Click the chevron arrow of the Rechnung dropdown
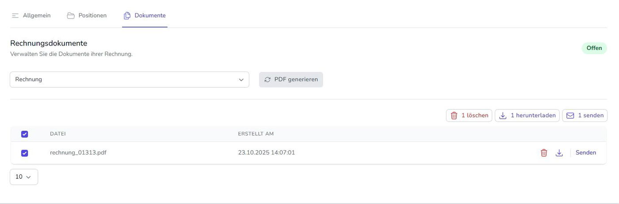Viewport: 619px width, 204px height. [x=241, y=80]
